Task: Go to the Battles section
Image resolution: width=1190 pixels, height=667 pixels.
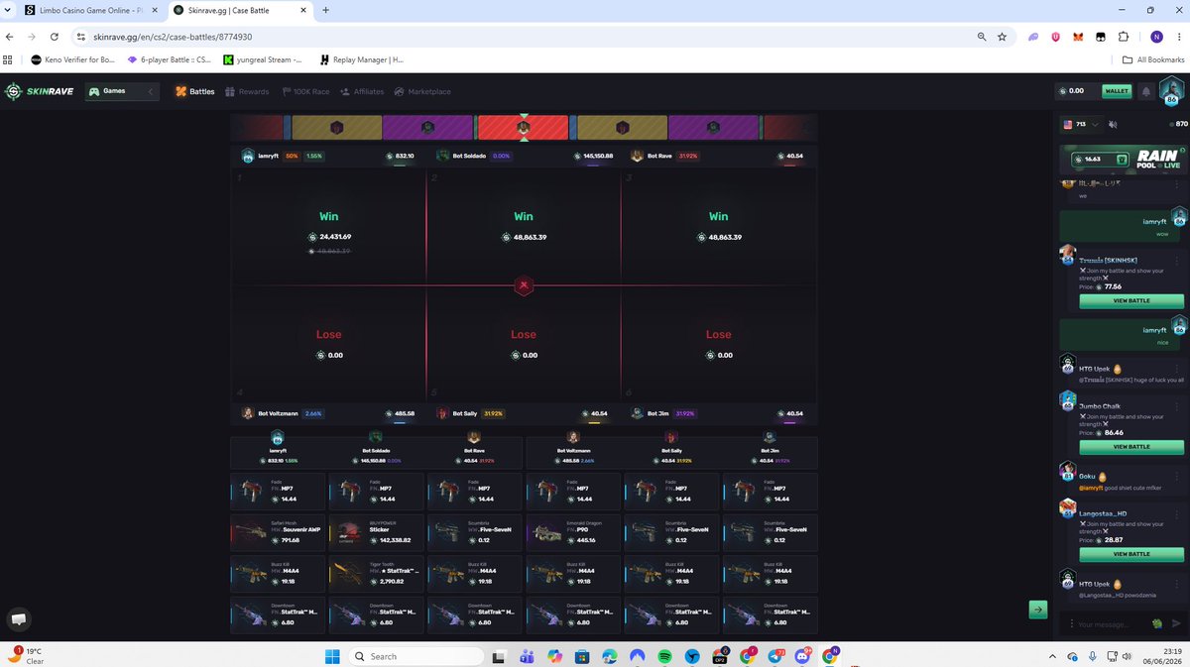Action: point(194,91)
